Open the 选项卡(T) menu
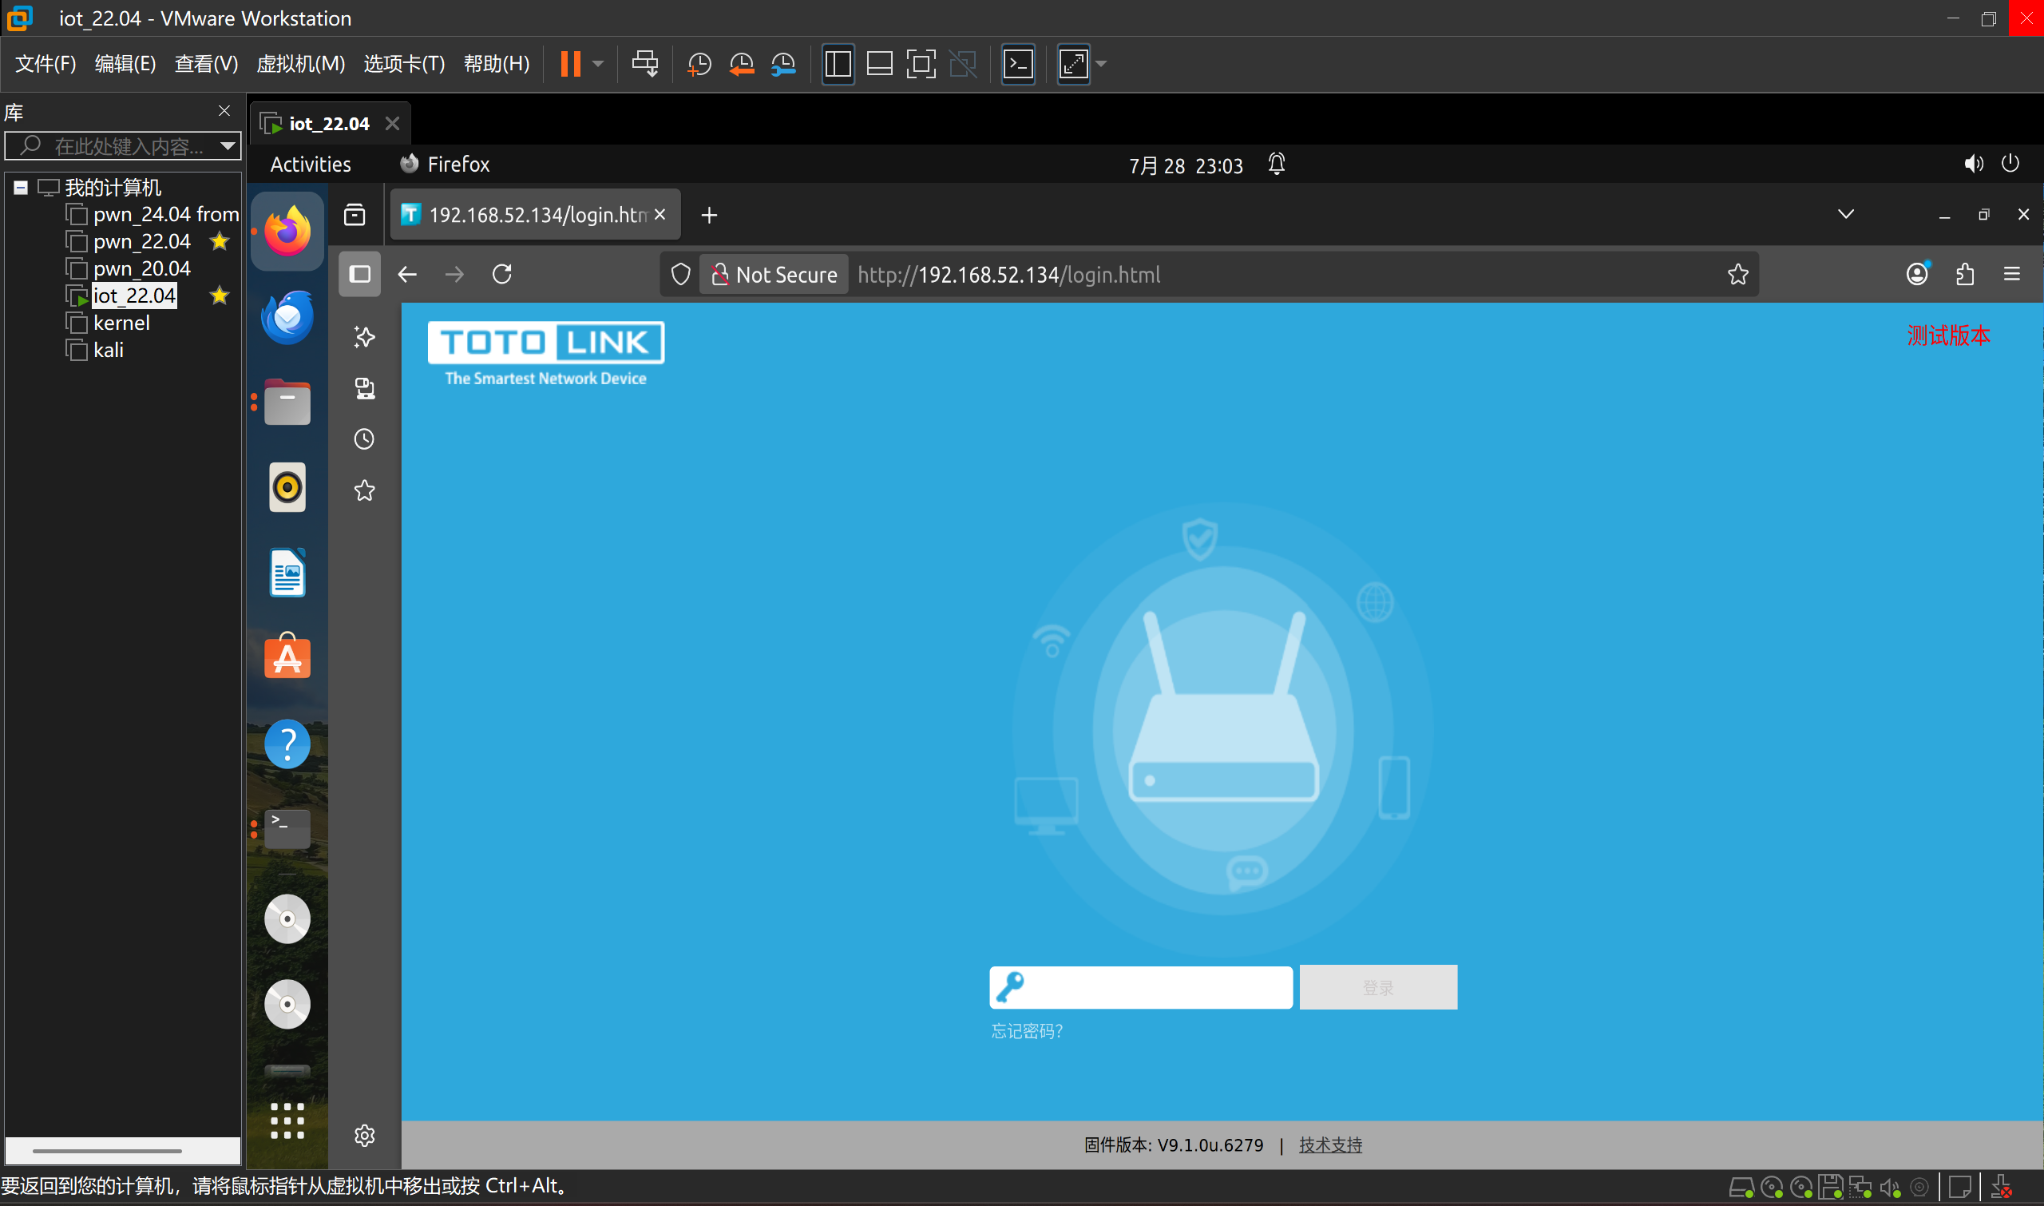This screenshot has height=1206, width=2044. pyautogui.click(x=404, y=63)
